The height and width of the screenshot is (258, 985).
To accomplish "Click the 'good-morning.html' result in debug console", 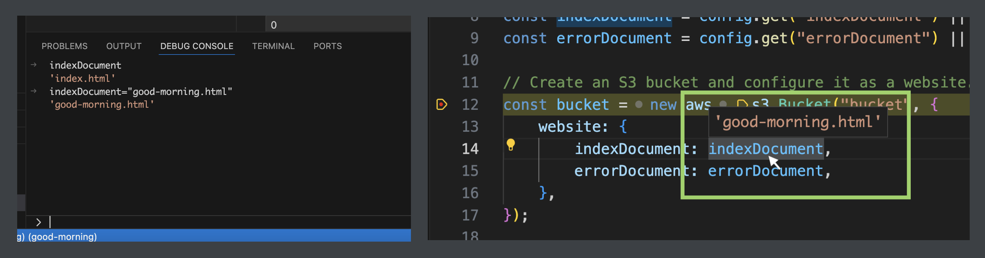I will click(x=102, y=105).
